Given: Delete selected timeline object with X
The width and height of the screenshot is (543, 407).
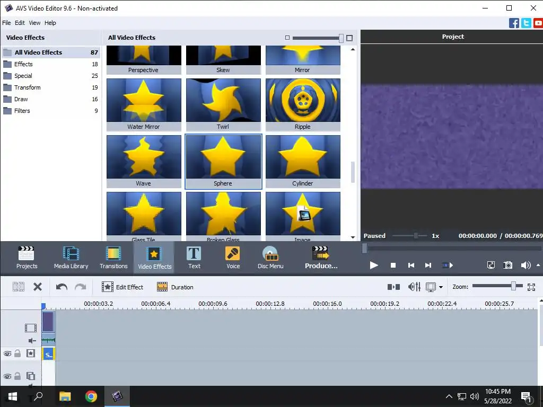Looking at the screenshot, I should (38, 287).
